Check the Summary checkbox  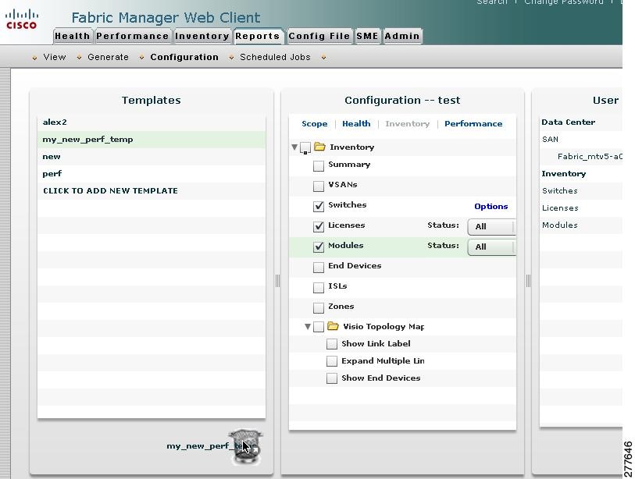318,165
